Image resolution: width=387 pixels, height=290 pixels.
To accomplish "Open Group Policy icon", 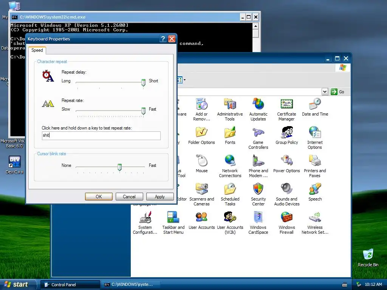I will tap(286, 136).
